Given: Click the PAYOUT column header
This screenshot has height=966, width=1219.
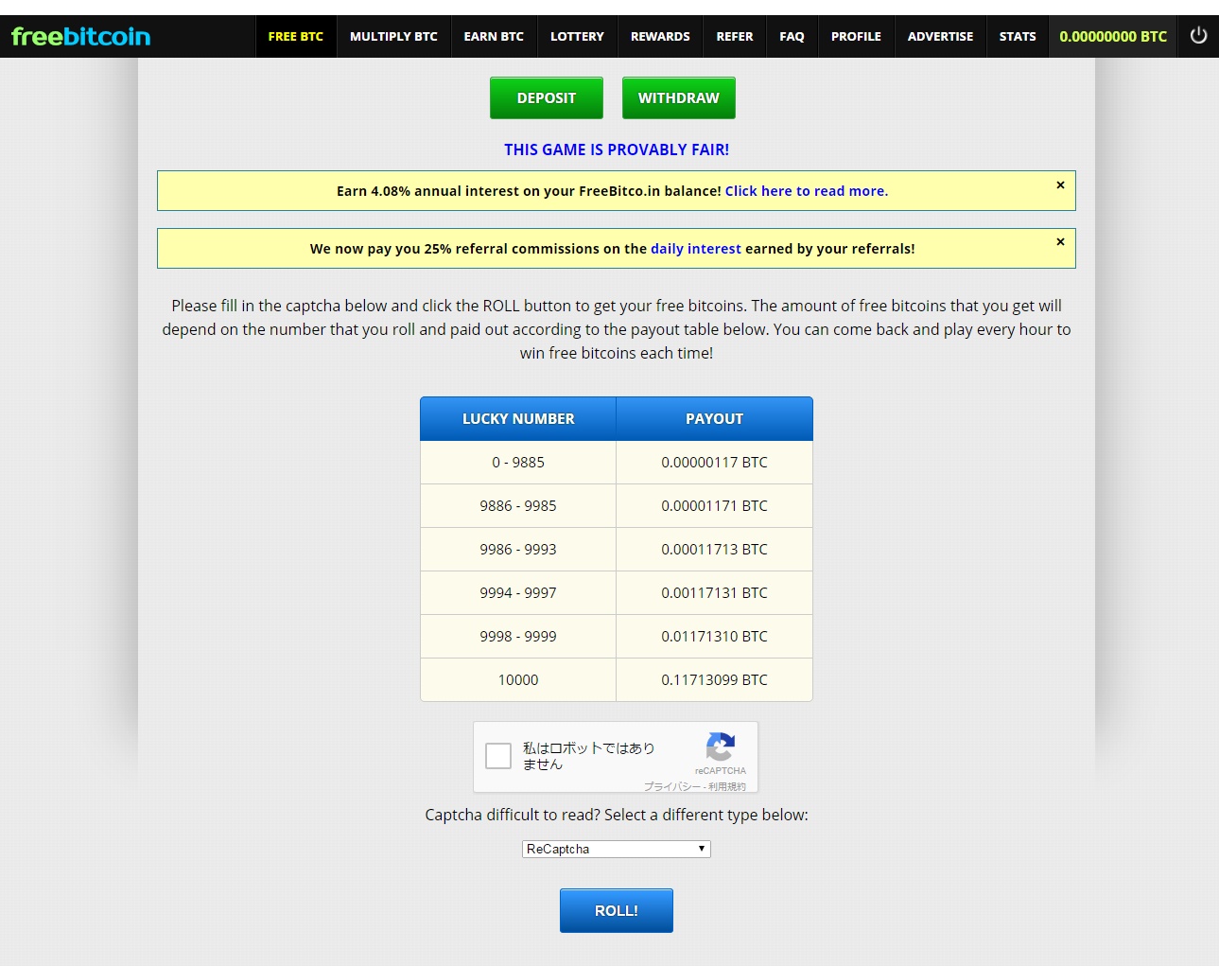Looking at the screenshot, I should click(x=715, y=419).
